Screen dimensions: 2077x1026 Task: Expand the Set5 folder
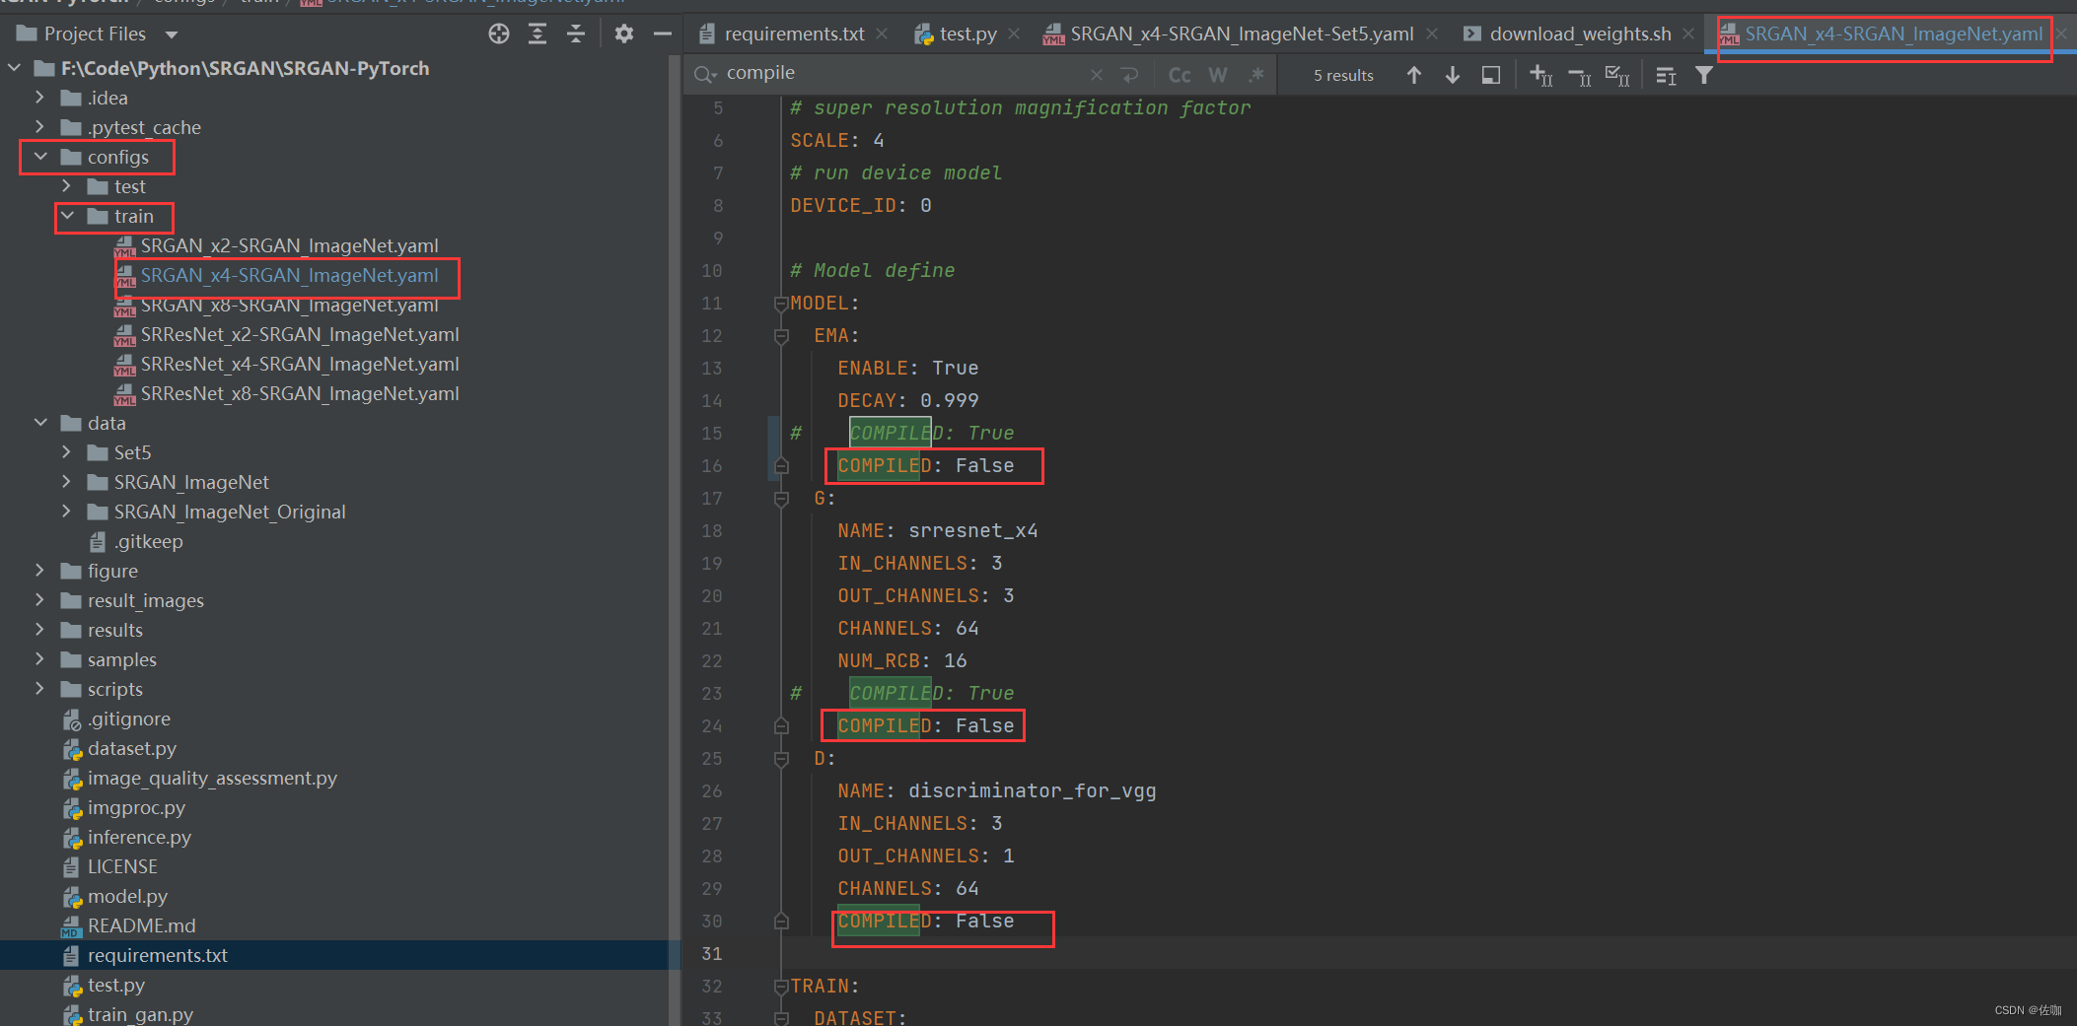tap(66, 452)
